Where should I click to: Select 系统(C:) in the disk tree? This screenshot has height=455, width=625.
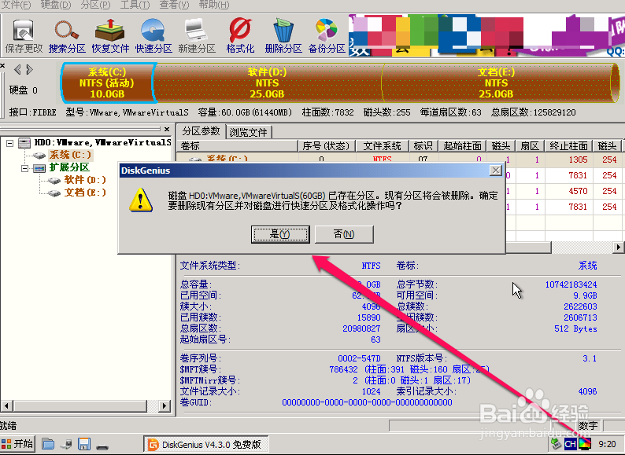click(70, 155)
